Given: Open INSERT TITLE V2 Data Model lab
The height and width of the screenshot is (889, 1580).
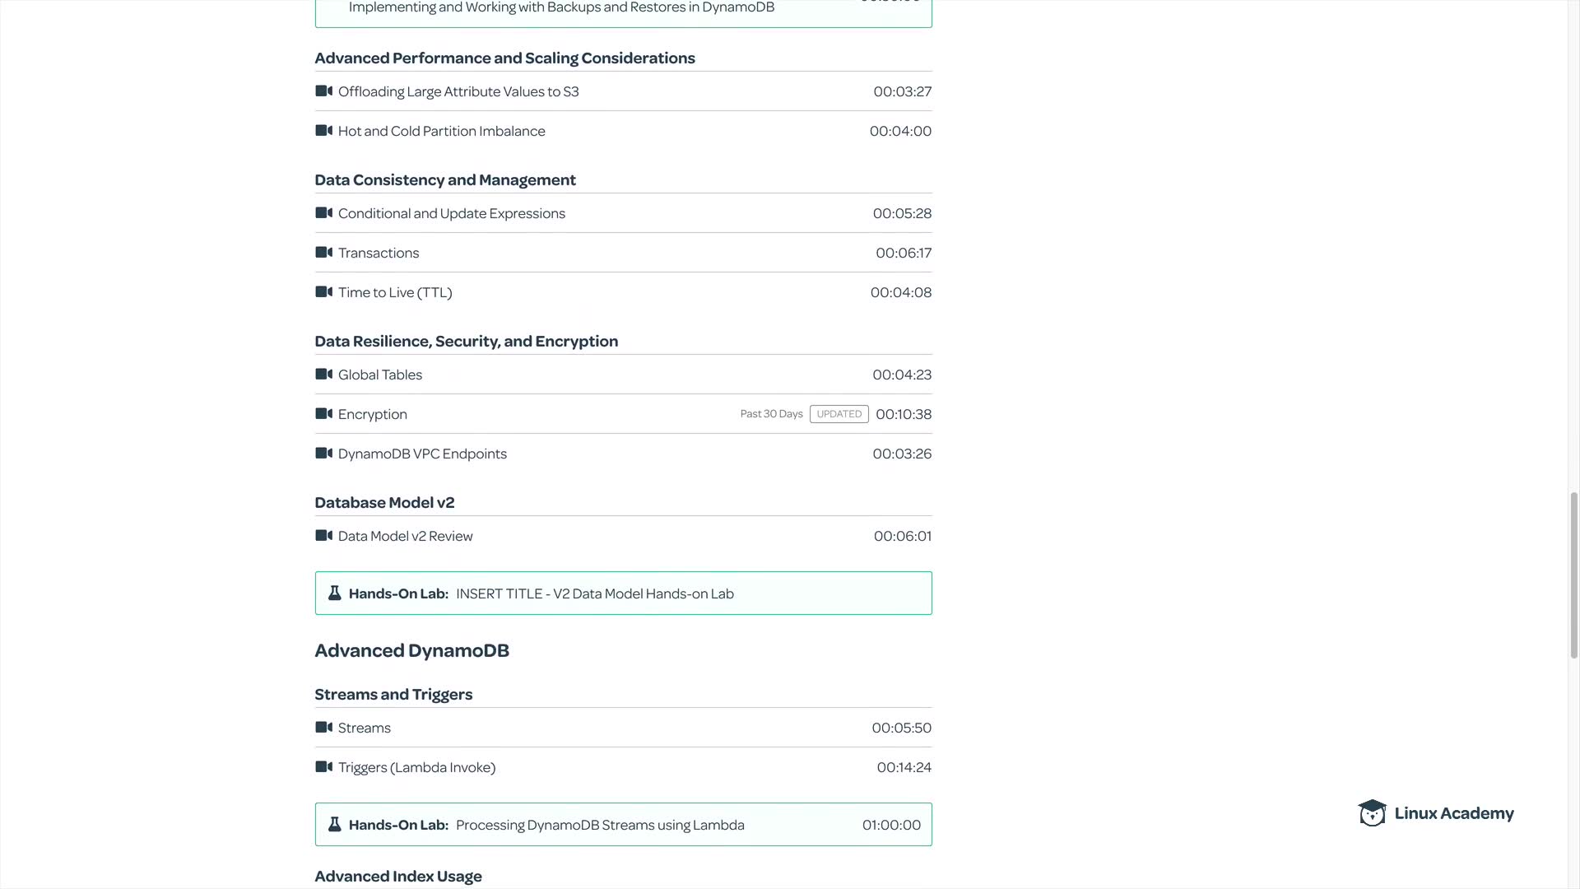Looking at the screenshot, I should point(594,593).
